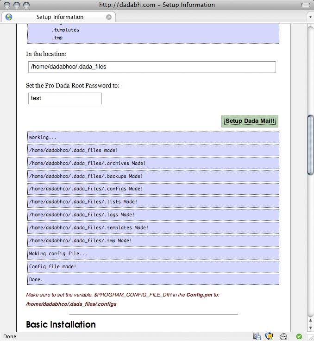
Task: Click the '.backups Made!' output line
Action: pyautogui.click(x=153, y=176)
